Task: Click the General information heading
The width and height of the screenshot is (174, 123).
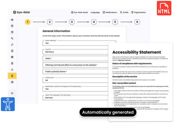Action: click(x=56, y=31)
